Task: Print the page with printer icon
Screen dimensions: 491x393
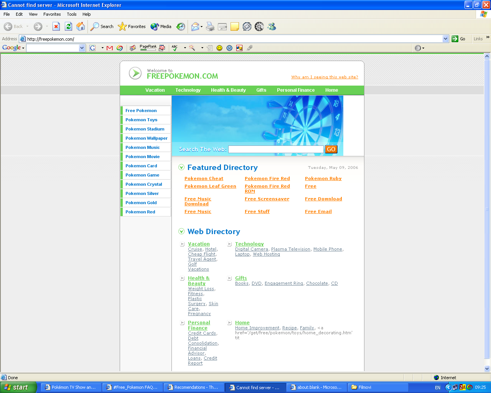Action: 210,26
